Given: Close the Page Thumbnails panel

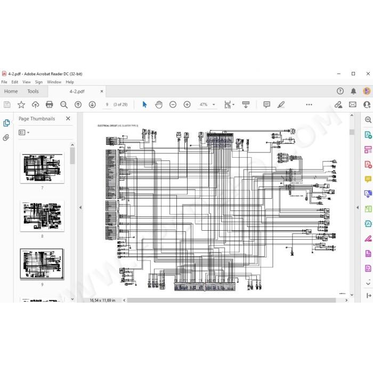Looking at the screenshot, I should [68, 118].
